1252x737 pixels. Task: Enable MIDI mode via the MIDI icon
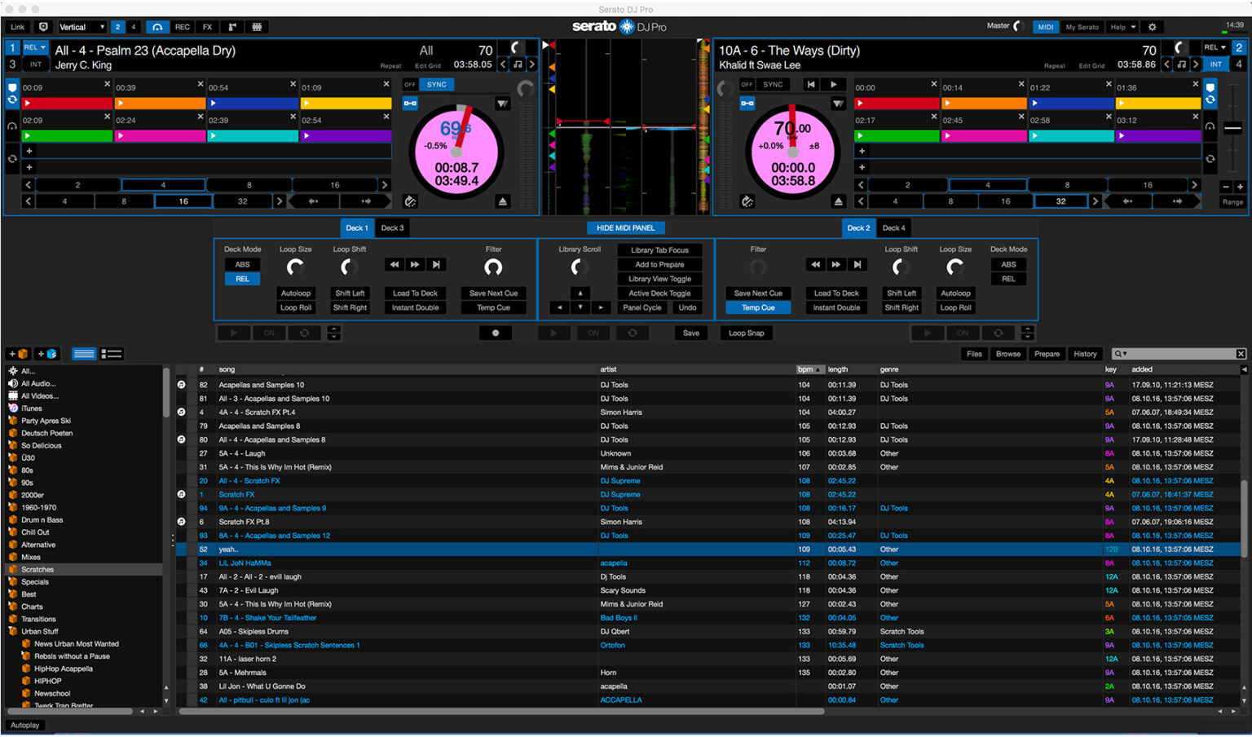pos(1045,26)
